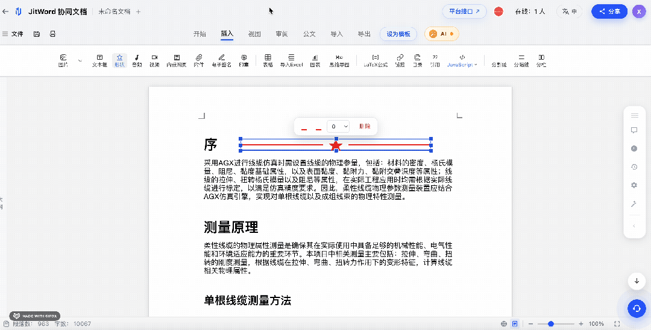651x330 pixels.
Task: Go back with the left arrow
Action: tap(5, 11)
